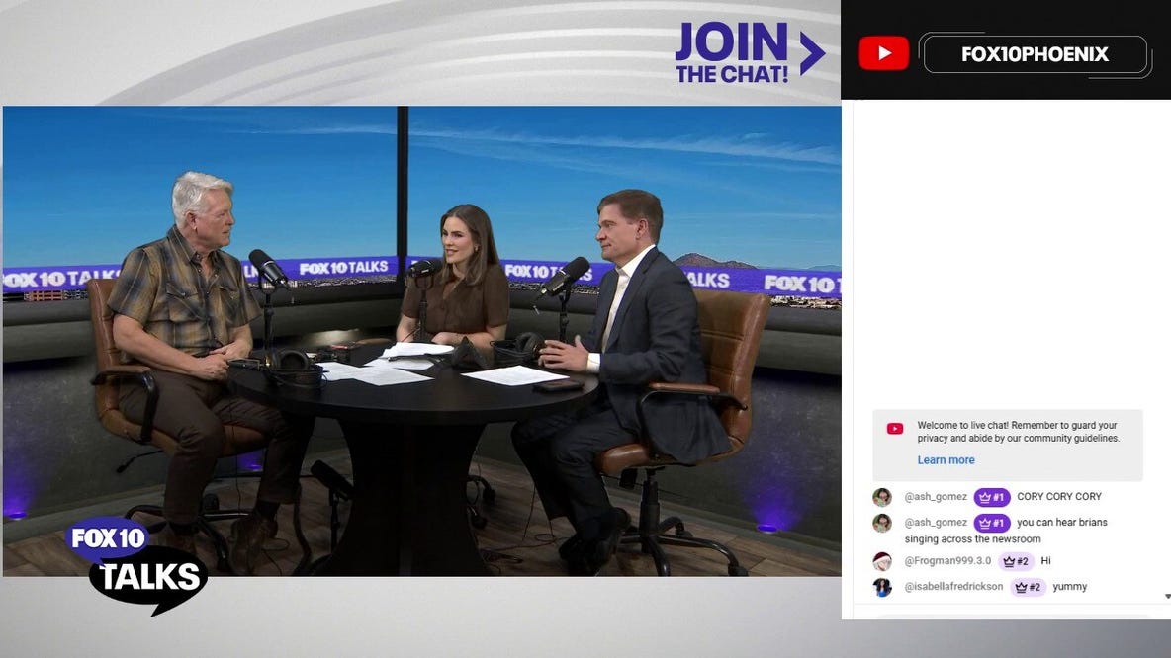This screenshot has width=1171, height=658.
Task: Click ash_gomez avatar beside the singing message
Action: pos(882,523)
